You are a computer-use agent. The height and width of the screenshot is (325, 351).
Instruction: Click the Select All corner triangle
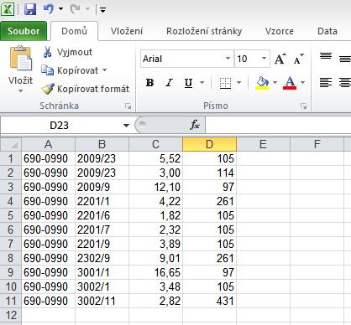tap(11, 144)
